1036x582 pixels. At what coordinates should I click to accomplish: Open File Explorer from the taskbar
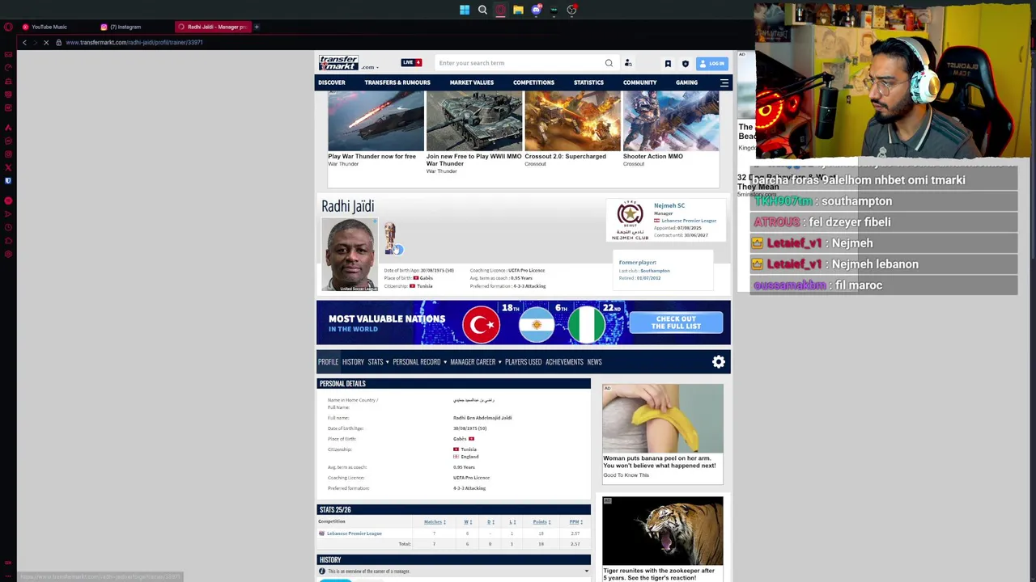(518, 10)
